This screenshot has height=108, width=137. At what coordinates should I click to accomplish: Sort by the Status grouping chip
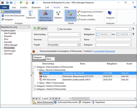click(x=50, y=59)
